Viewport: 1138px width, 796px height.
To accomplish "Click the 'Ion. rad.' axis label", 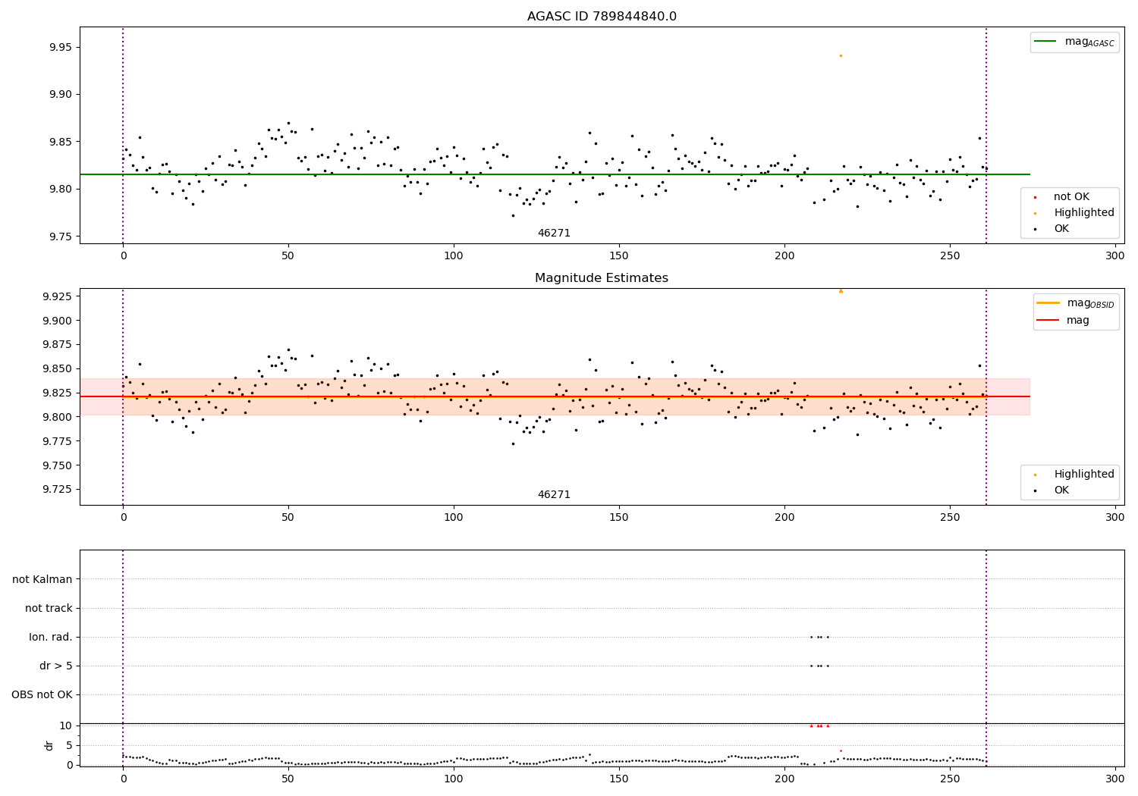I will coord(51,638).
